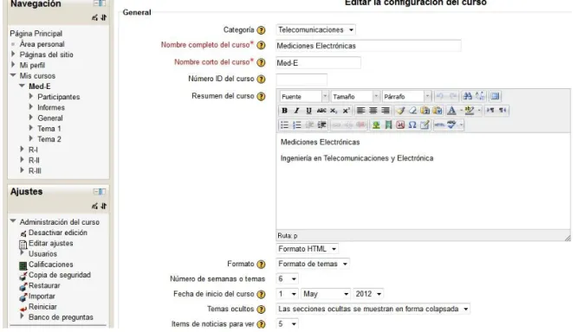The image size is (577, 332).
Task: Collapse the Mis cursos tree node
Action: pyautogui.click(x=13, y=75)
